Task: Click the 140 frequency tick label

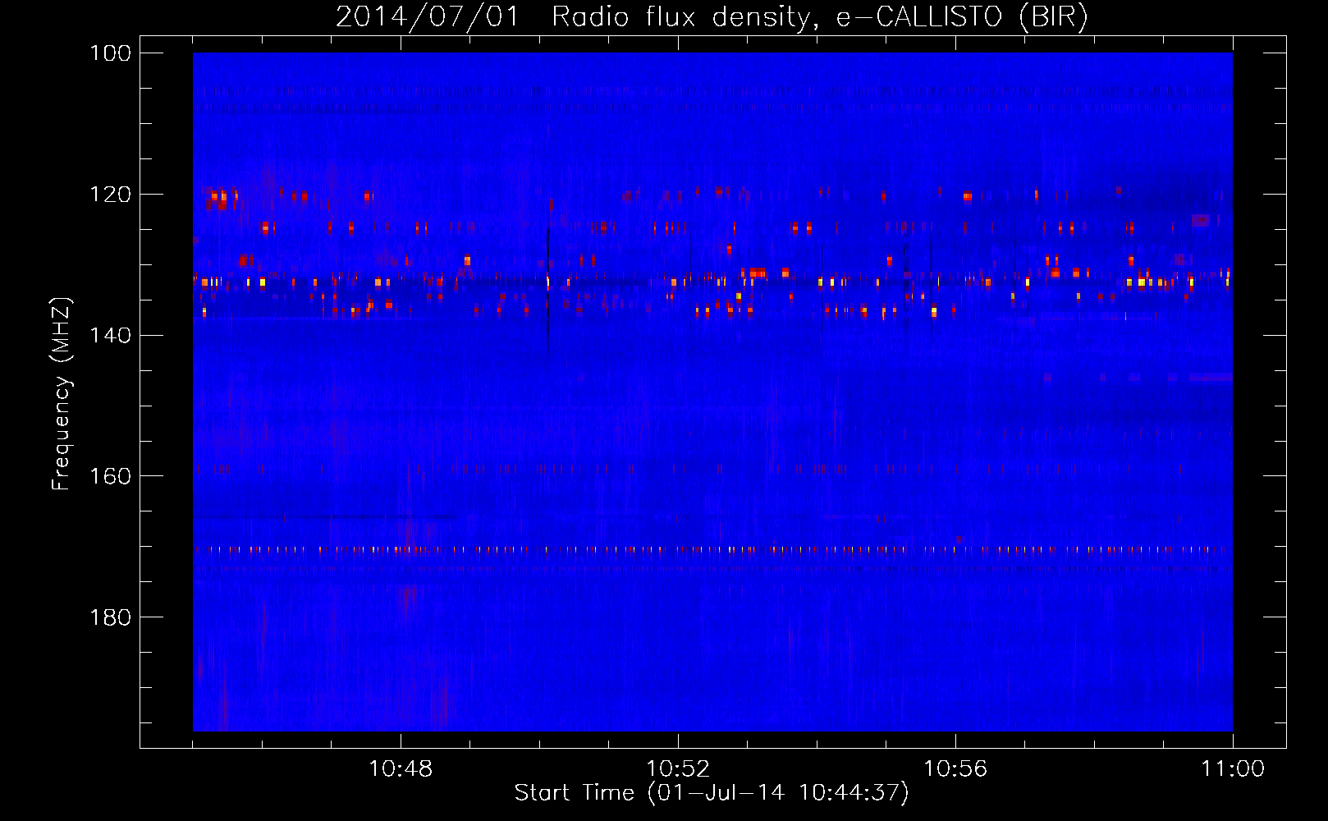Action: point(110,336)
